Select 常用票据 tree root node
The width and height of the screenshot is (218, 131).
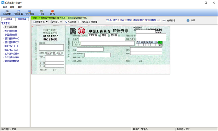point(5,24)
